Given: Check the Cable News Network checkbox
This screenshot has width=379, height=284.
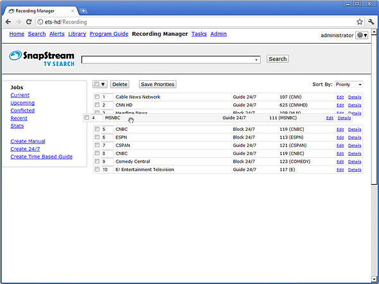Looking at the screenshot, I should [x=97, y=97].
